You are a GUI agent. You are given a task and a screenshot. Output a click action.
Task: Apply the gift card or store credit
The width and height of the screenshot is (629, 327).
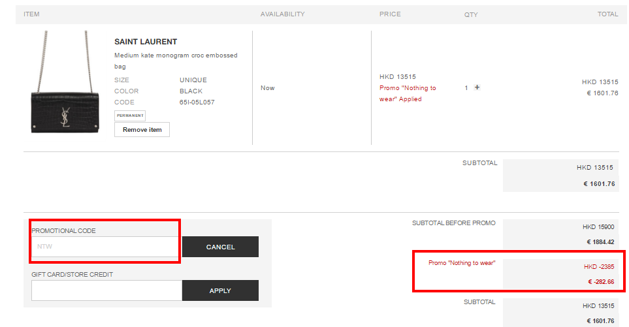220,290
